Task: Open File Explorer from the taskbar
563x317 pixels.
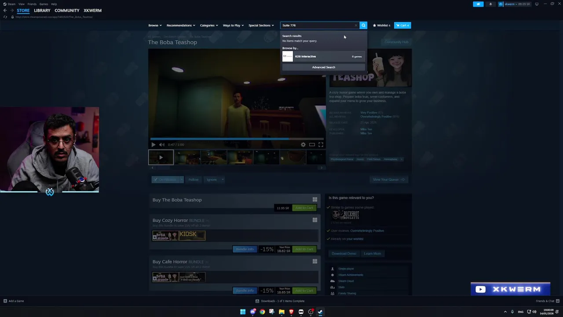Action: point(281,312)
